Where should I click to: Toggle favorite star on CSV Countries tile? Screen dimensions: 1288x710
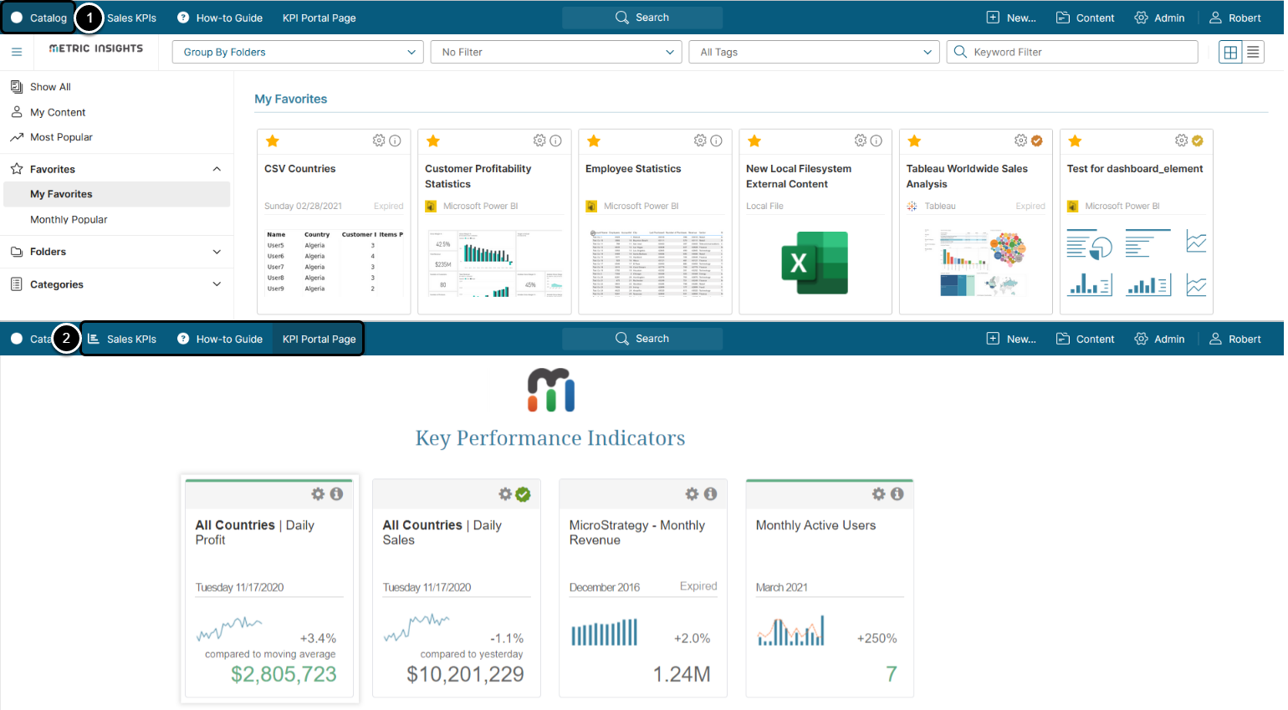click(273, 141)
